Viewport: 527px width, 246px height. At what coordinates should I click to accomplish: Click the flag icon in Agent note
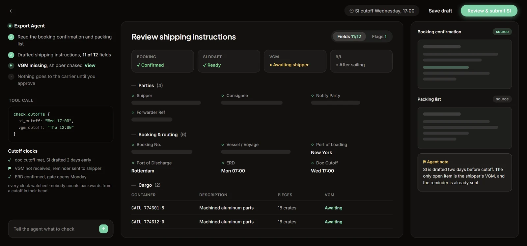click(425, 162)
